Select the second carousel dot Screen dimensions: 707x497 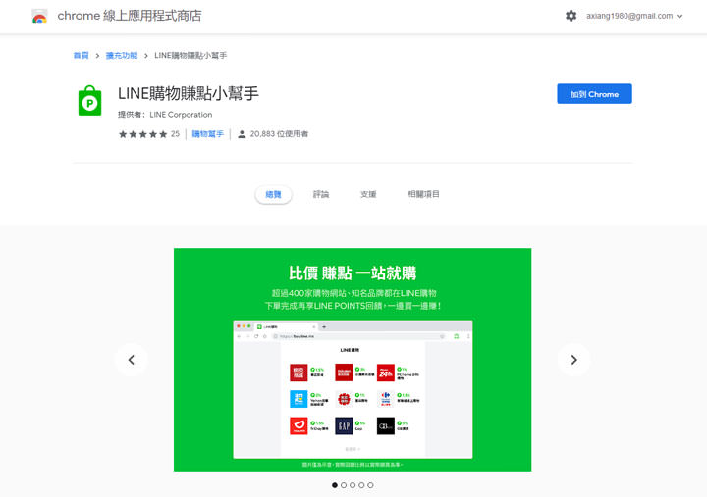pyautogui.click(x=344, y=485)
